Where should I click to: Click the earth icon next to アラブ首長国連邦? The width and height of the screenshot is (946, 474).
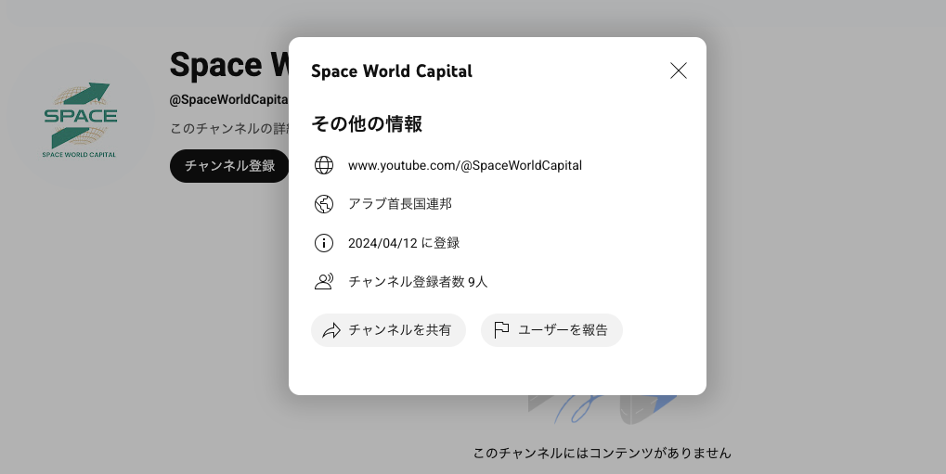tap(324, 204)
